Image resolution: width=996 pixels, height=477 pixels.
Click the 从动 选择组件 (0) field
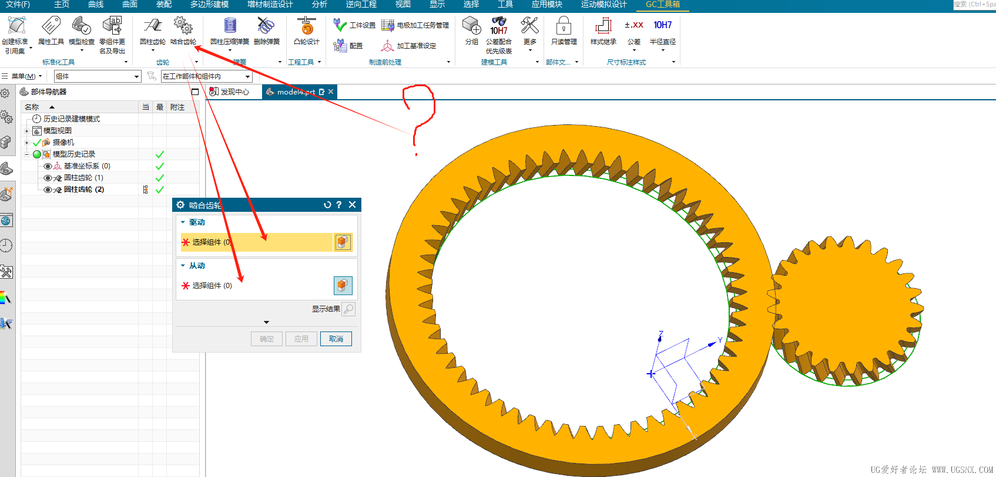click(x=257, y=286)
